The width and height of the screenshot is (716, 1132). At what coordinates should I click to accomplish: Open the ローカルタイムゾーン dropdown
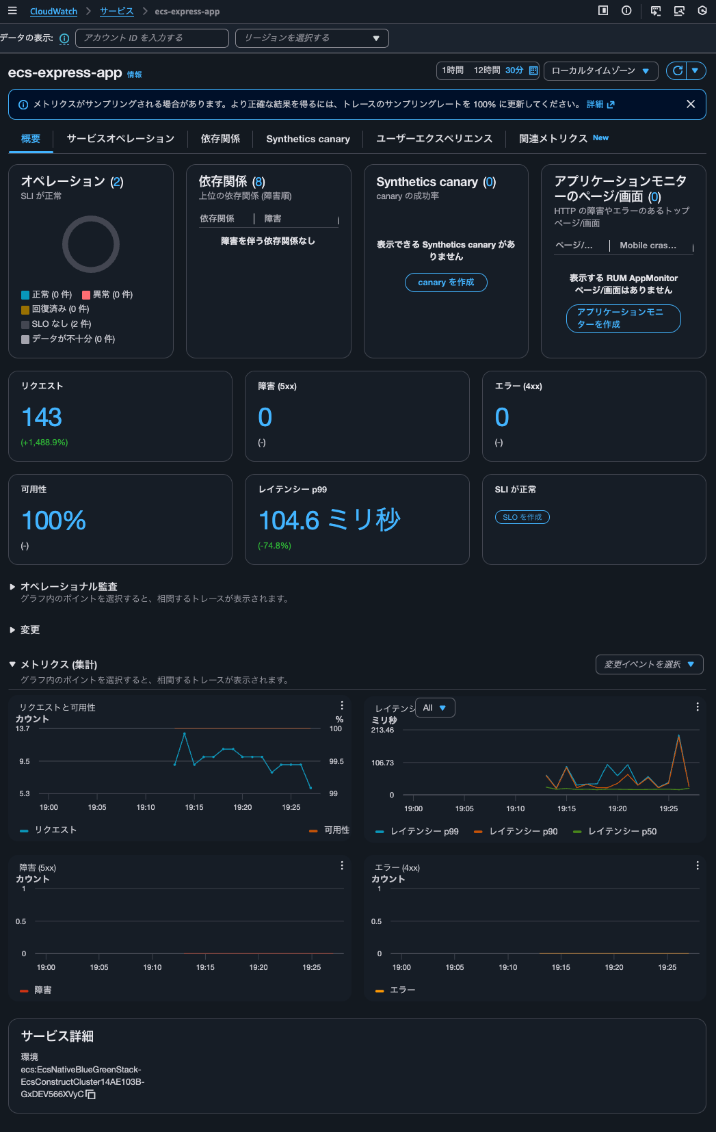click(601, 70)
